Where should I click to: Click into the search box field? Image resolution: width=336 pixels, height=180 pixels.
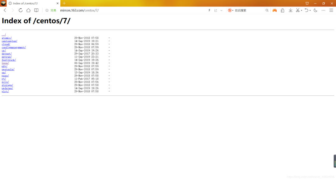point(249,10)
